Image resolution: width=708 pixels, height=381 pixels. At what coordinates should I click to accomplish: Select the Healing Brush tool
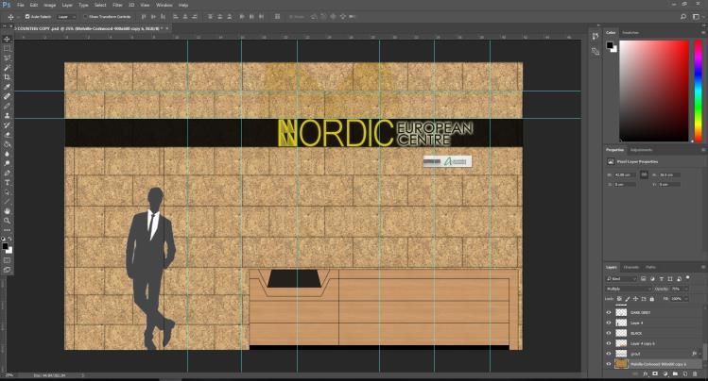pyautogui.click(x=7, y=96)
